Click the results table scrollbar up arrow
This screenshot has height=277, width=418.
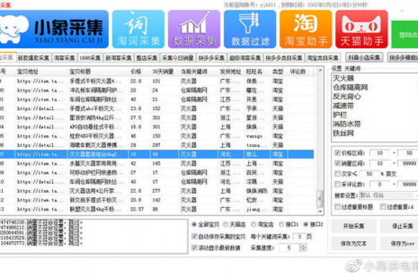click(x=320, y=71)
